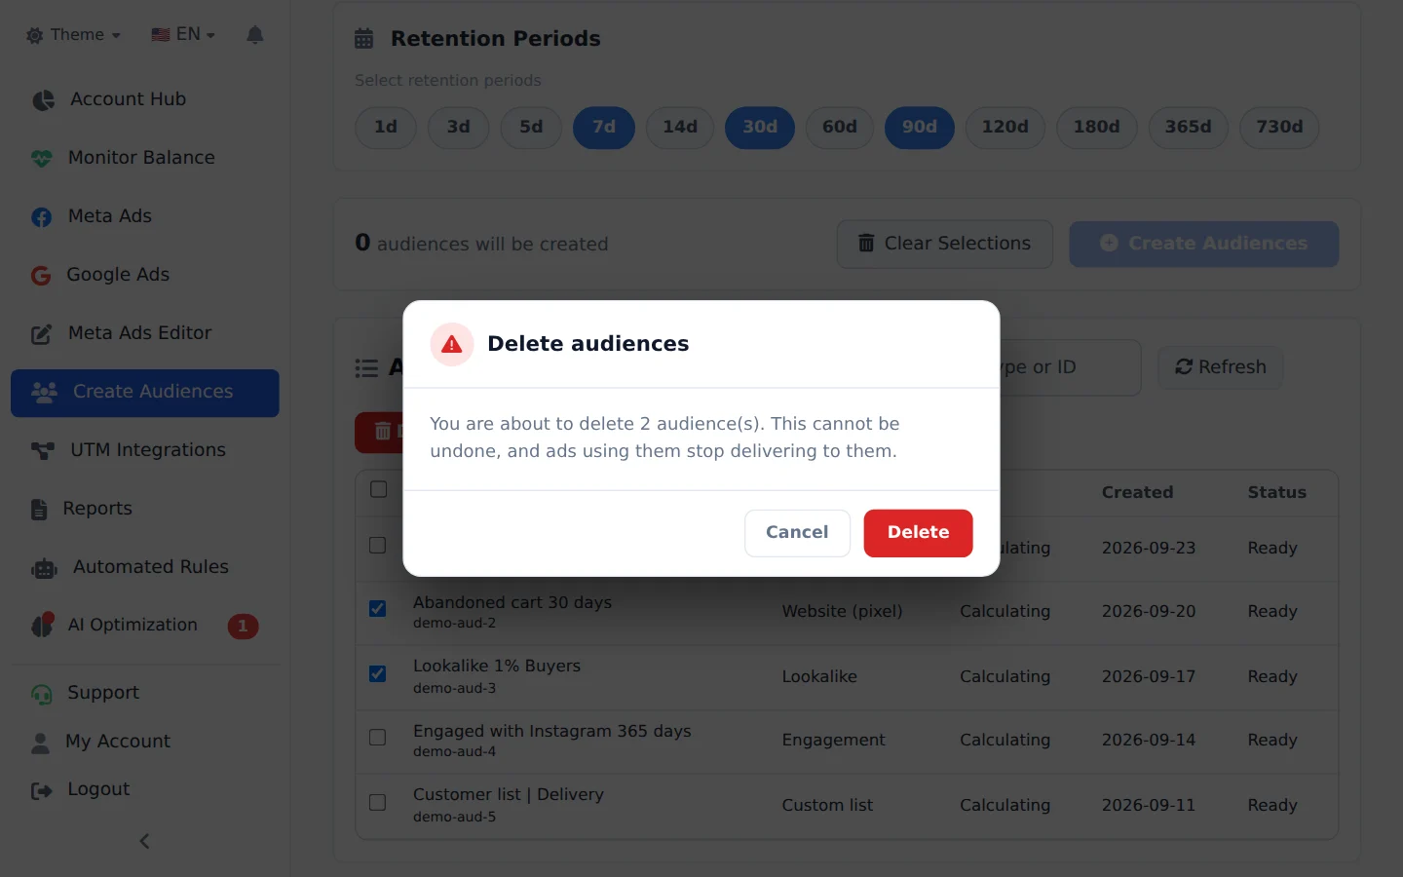Click the Support headset icon
This screenshot has height=877, width=1403.
click(x=42, y=694)
